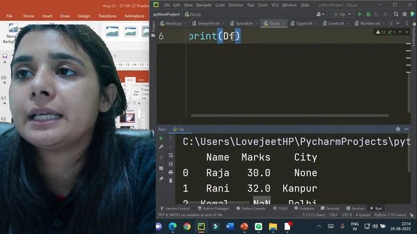Change UTF-8 file encoding in status bar
The height and width of the screenshot is (234, 417).
(x=347, y=215)
